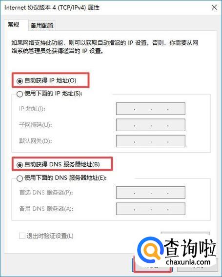
Task: Click the chaxunla.com watermark text
Action: coord(188,262)
